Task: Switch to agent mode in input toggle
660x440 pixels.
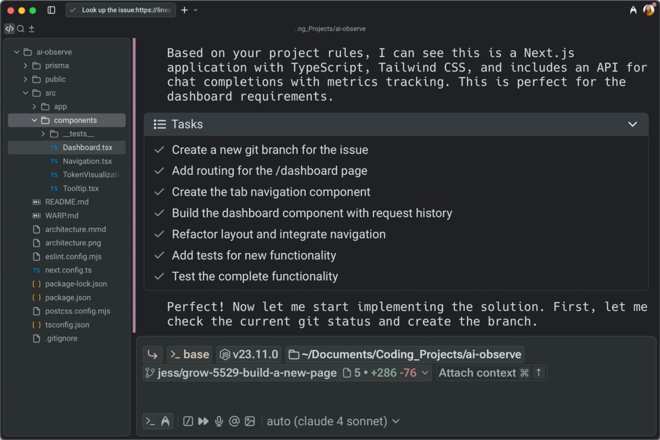Action: point(165,421)
